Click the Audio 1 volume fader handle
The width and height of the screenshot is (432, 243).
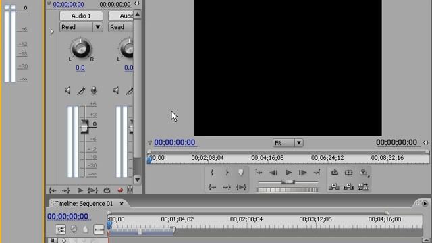[84, 127]
